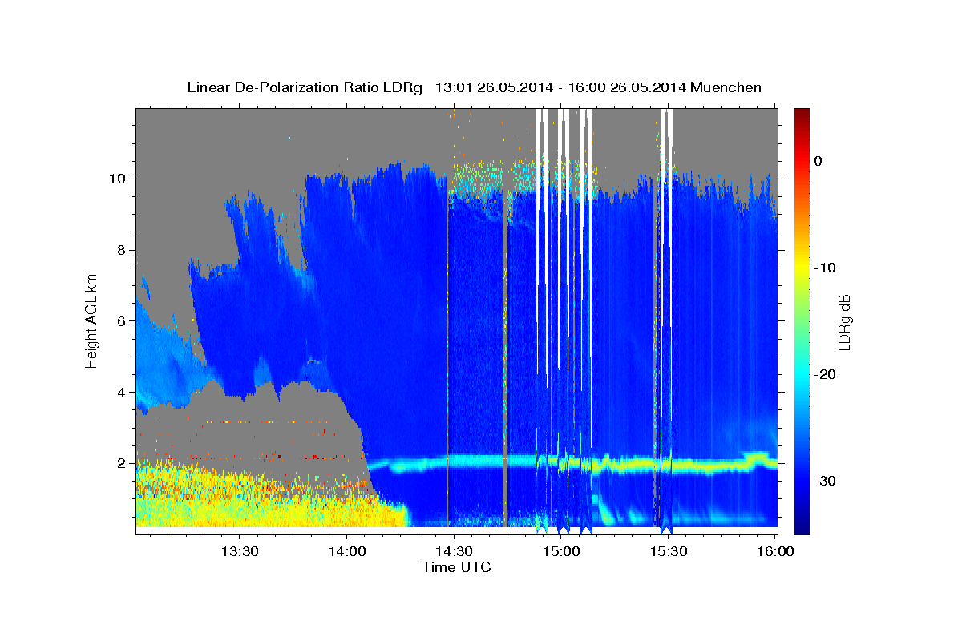Click the 15:00 time tick label
Viewport: 962px width, 641px height.
tap(561, 551)
